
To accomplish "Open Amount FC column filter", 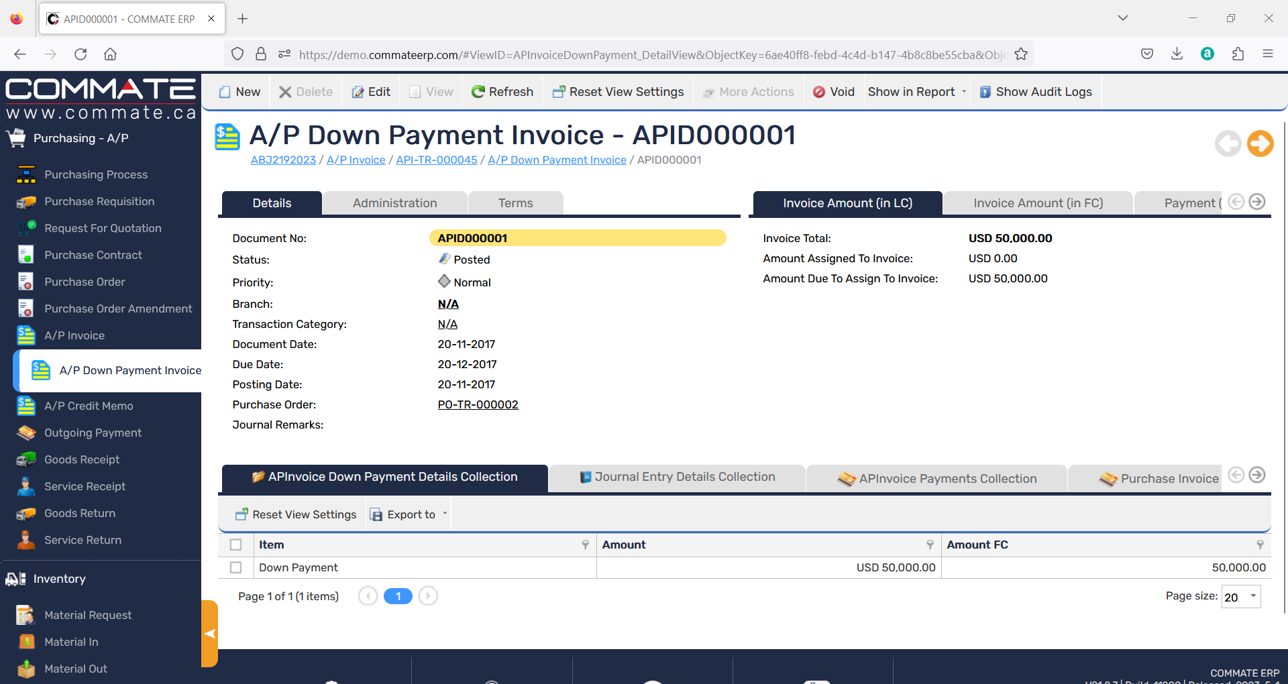I will coord(1260,545).
